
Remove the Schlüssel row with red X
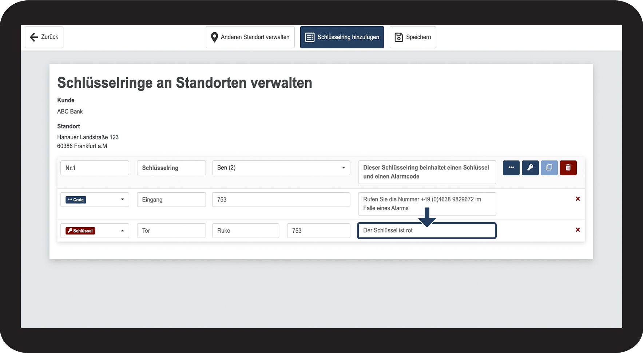[577, 230]
